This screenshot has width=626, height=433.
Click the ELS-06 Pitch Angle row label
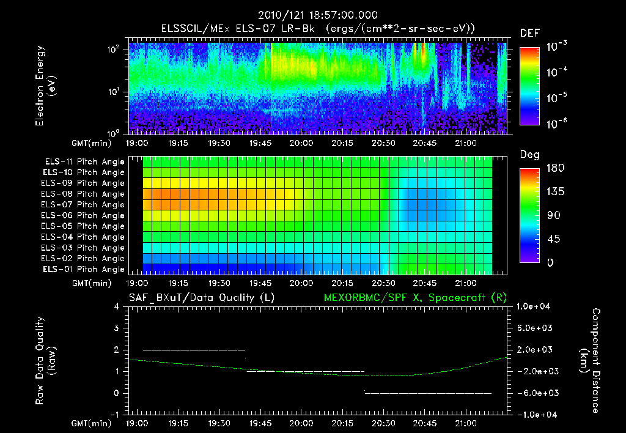pos(83,215)
